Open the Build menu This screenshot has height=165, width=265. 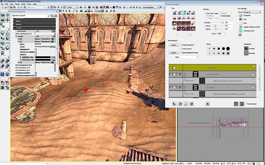tap(23, 4)
